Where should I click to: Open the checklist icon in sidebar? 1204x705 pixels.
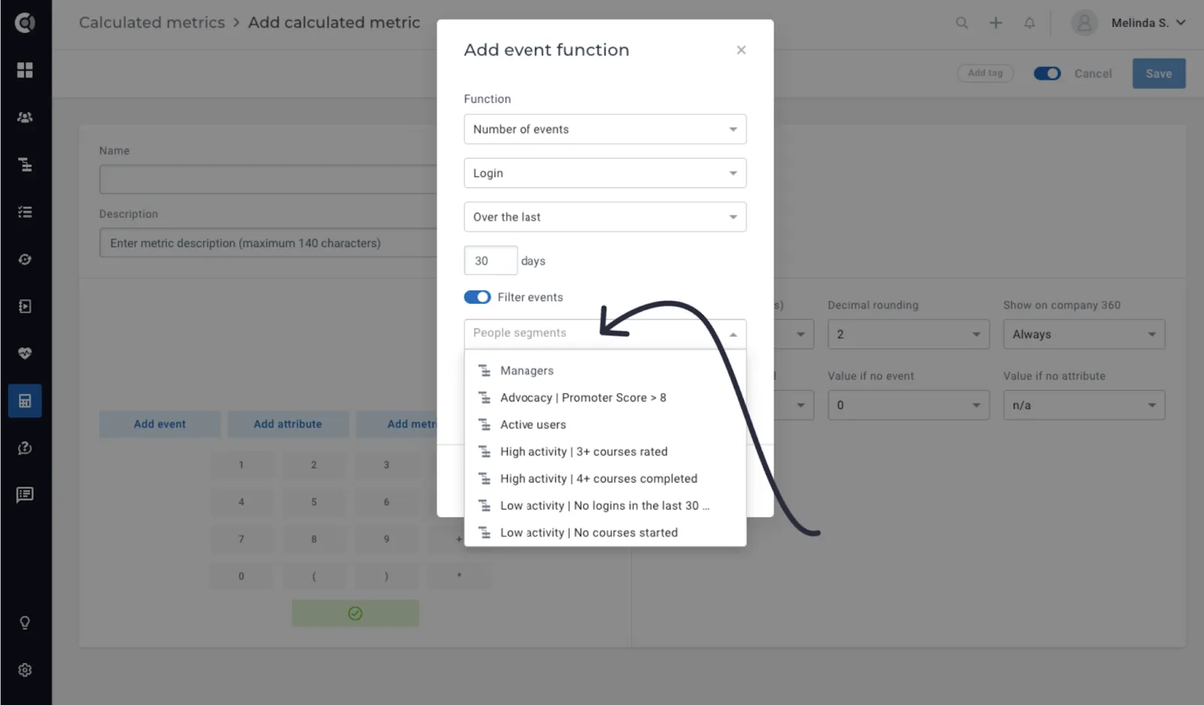(x=25, y=212)
